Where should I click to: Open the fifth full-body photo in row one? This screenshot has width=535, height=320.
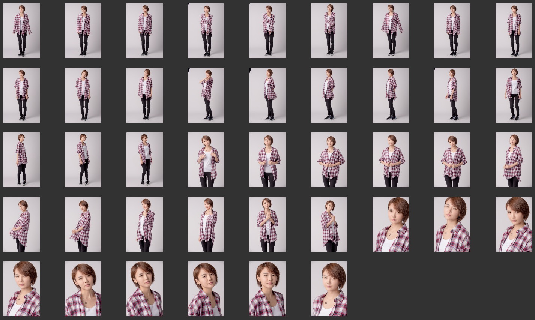point(267,31)
